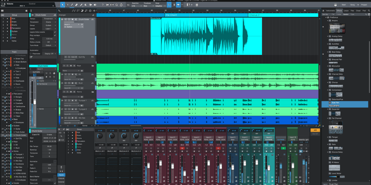
Task: Show automation curve icon above Arranger
Action: click(x=74, y=10)
